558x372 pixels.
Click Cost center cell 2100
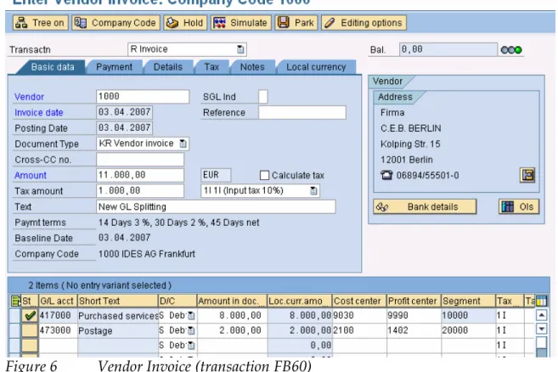pyautogui.click(x=359, y=330)
